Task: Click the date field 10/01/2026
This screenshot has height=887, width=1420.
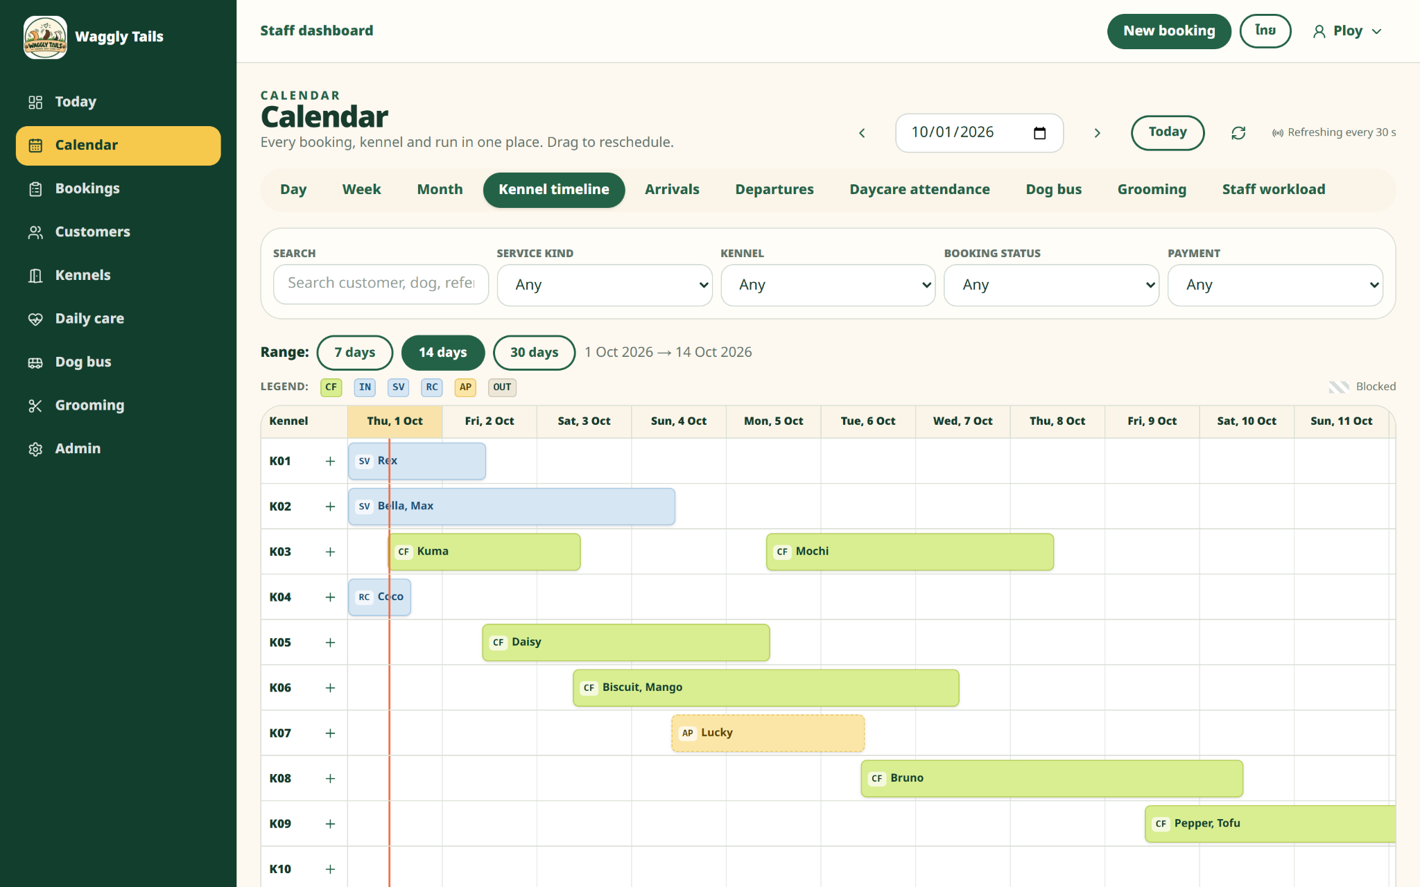Action: coord(979,133)
